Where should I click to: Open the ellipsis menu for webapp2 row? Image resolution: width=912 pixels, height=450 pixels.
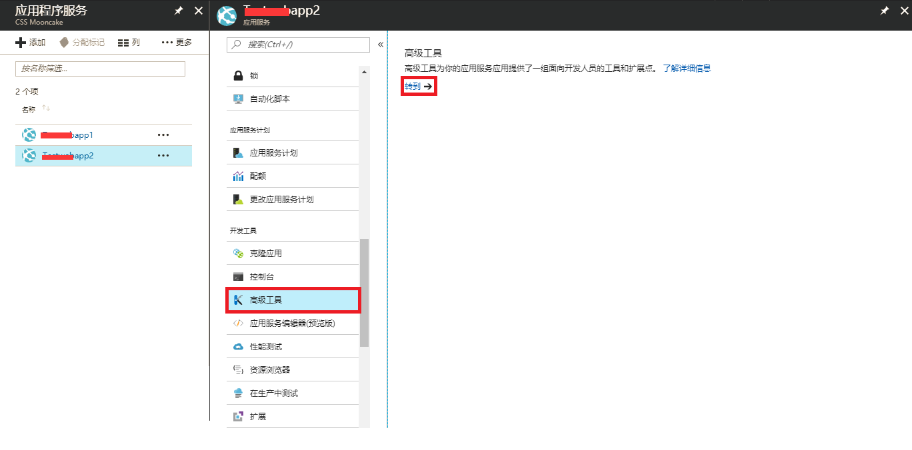163,156
